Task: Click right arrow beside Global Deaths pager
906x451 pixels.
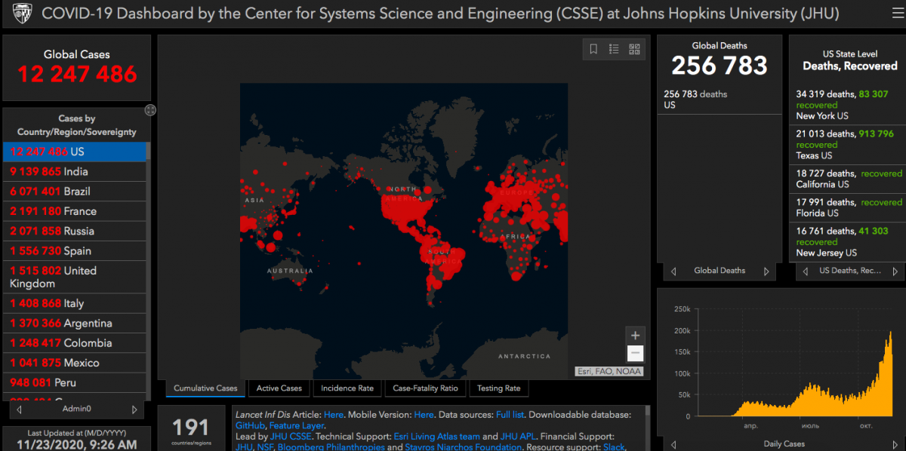Action: [766, 271]
